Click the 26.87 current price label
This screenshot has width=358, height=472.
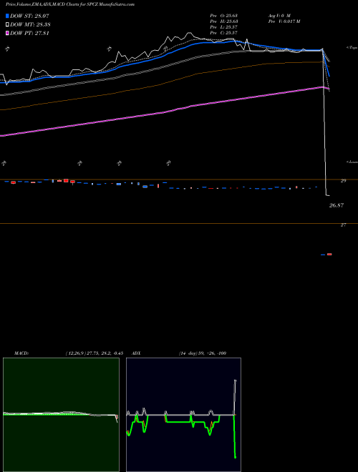337,205
